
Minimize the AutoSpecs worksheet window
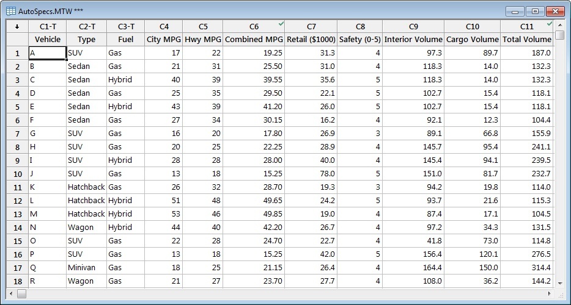516,11
